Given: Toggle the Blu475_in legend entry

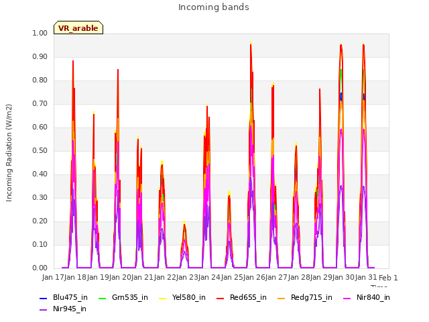Looking at the screenshot, I should (x=64, y=297).
